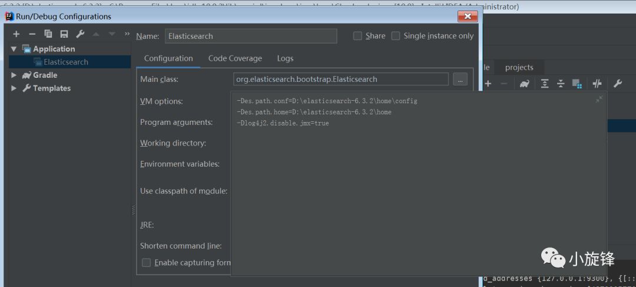Click the blue-grid module grouping icon in Gradle panel
This screenshot has height=287, width=636.
(x=577, y=84)
